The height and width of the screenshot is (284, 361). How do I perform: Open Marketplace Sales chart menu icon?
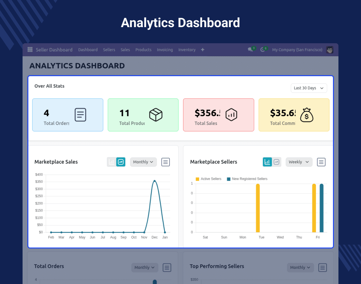coord(166,162)
